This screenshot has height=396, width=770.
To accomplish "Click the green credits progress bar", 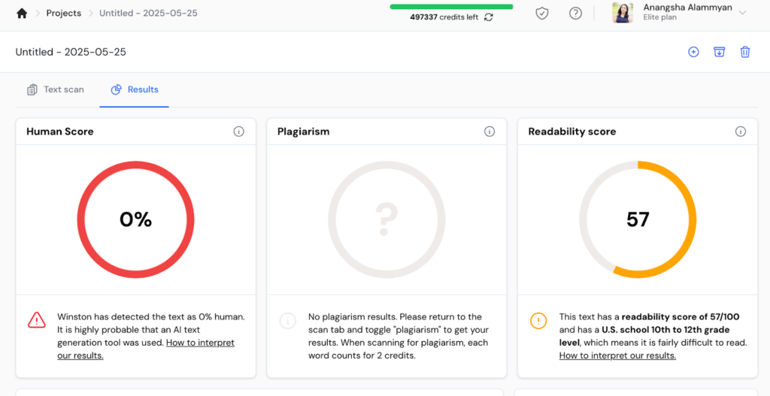I will tap(451, 7).
